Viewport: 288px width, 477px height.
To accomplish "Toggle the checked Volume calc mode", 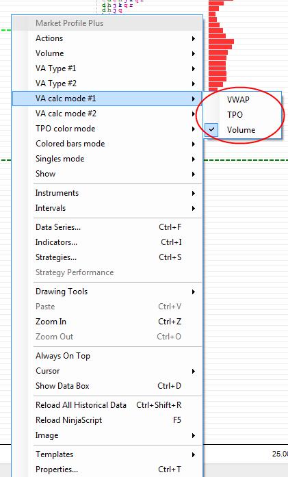I will [242, 130].
